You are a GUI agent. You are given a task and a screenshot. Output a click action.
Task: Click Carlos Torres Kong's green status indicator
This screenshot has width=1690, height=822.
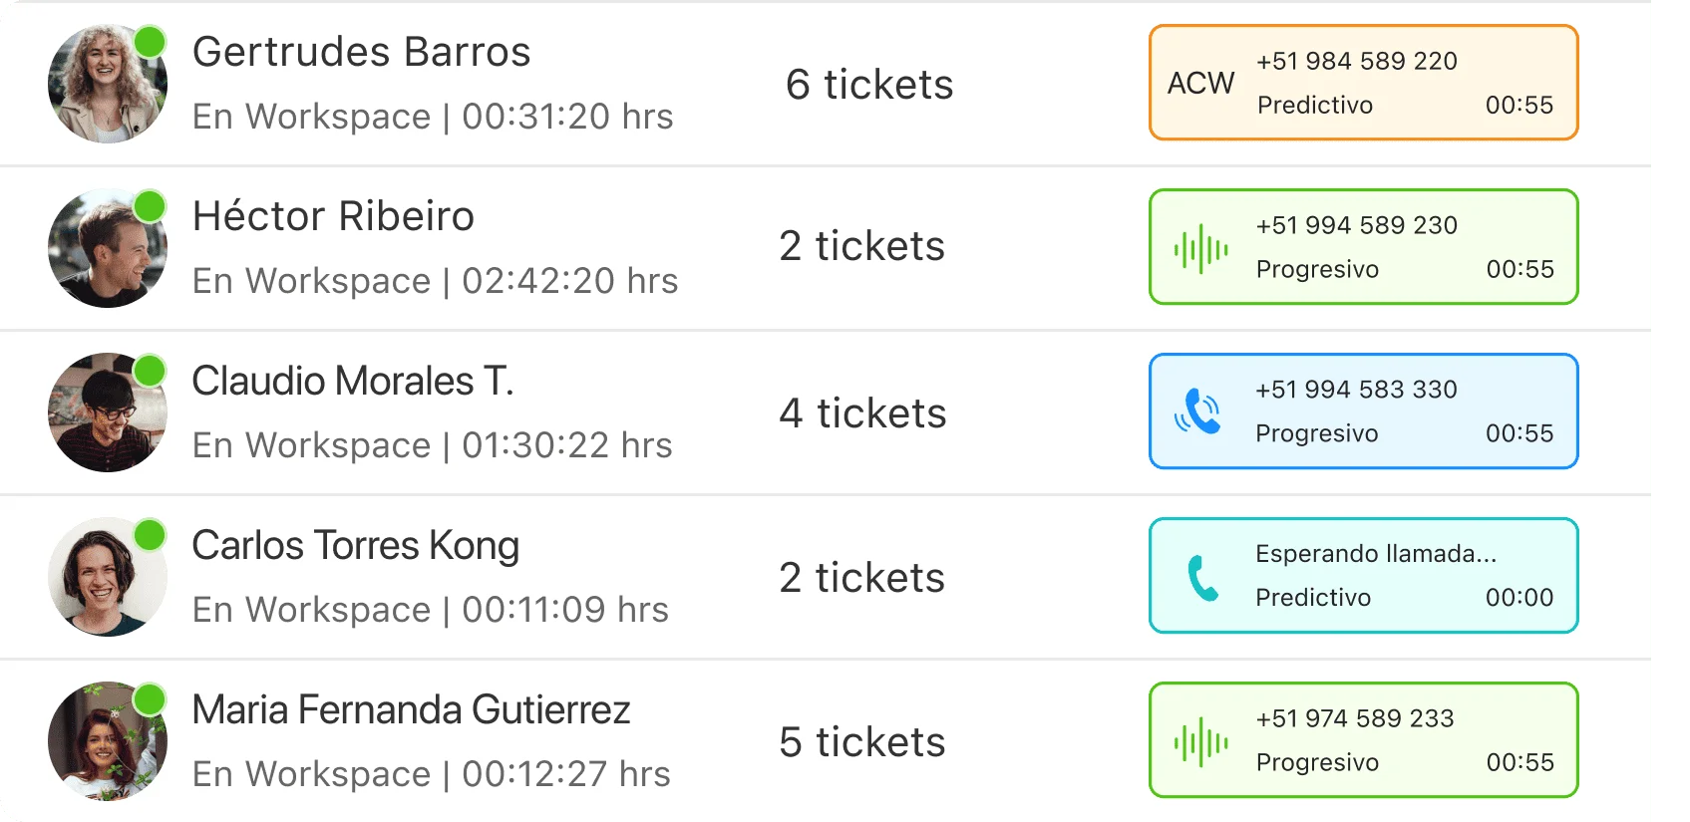pos(150,535)
